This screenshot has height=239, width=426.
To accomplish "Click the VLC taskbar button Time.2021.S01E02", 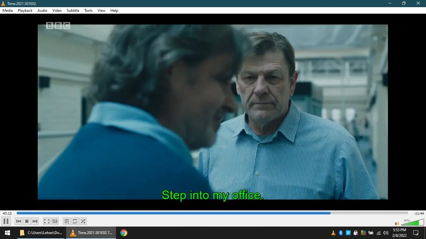I will [x=91, y=233].
